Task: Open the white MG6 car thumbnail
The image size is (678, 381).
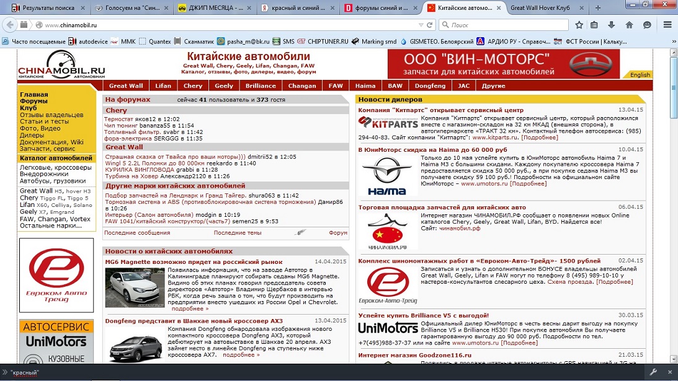Action: coord(135,287)
